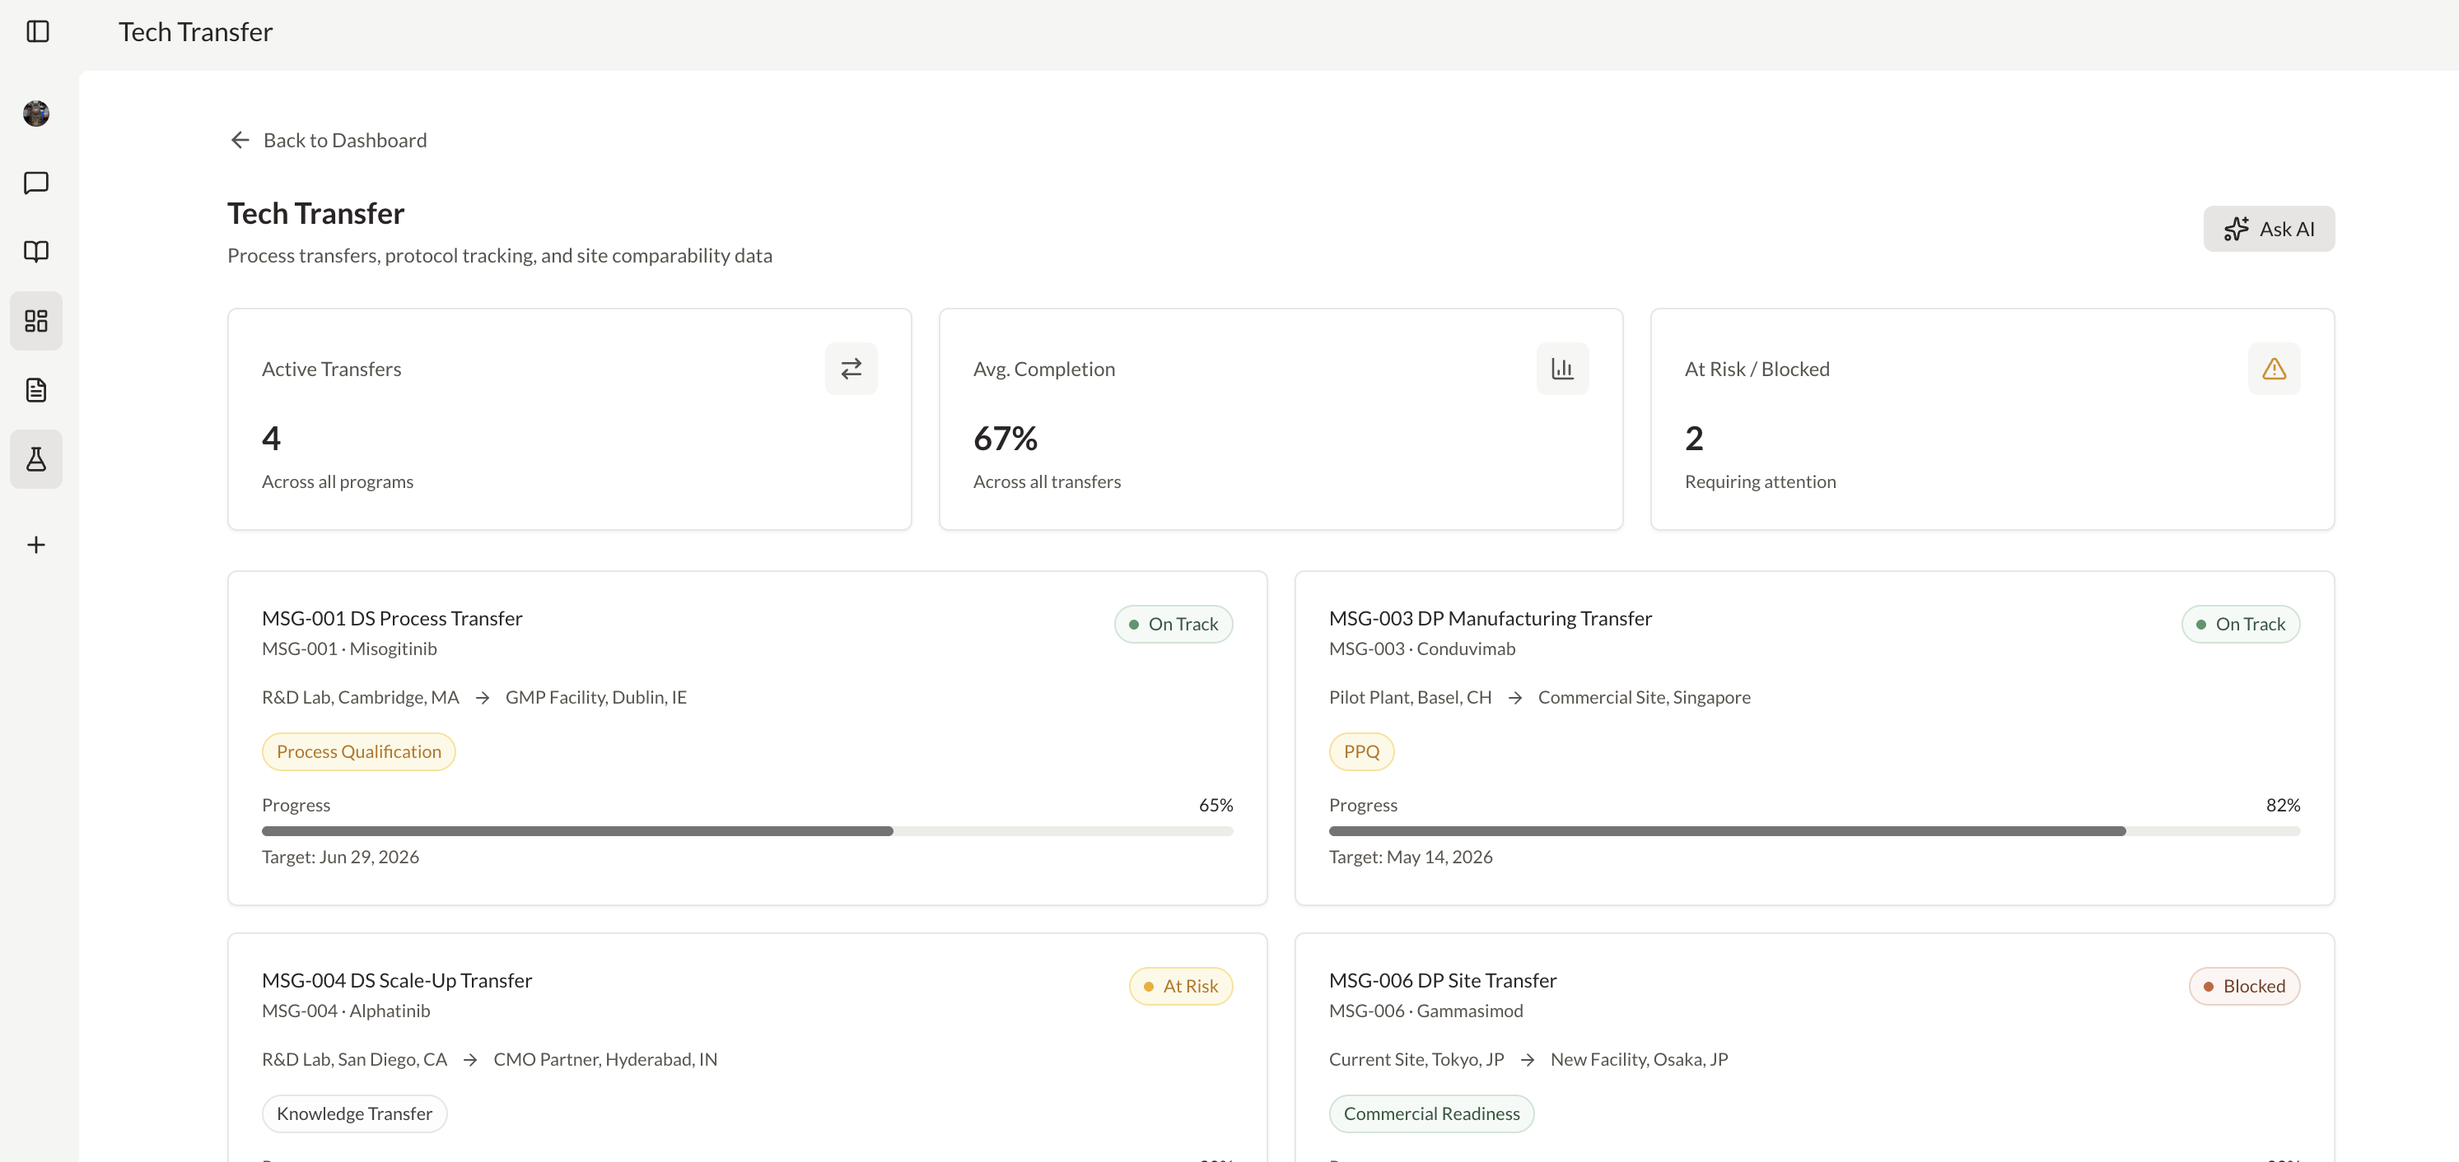
Task: Open the Ask AI button
Action: (x=2268, y=229)
